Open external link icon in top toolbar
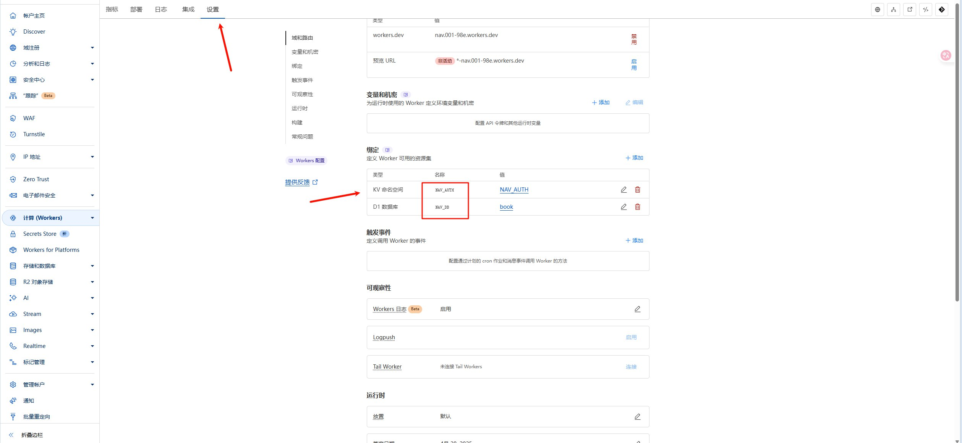This screenshot has width=962, height=443. (909, 10)
